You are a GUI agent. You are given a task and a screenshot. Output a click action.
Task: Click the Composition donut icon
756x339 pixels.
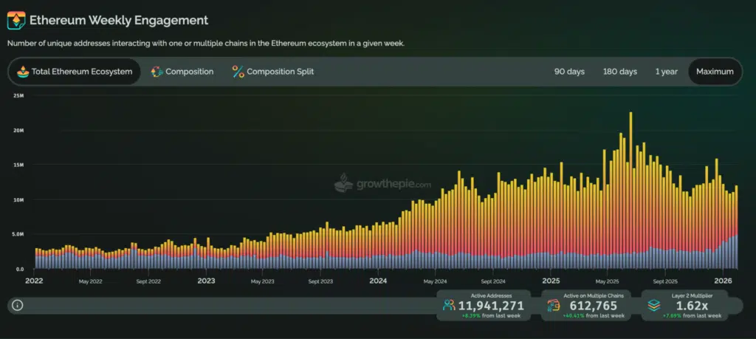click(157, 72)
